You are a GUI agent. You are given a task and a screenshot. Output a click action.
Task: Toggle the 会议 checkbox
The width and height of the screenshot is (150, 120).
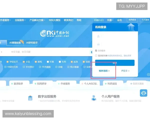(x=24, y=62)
